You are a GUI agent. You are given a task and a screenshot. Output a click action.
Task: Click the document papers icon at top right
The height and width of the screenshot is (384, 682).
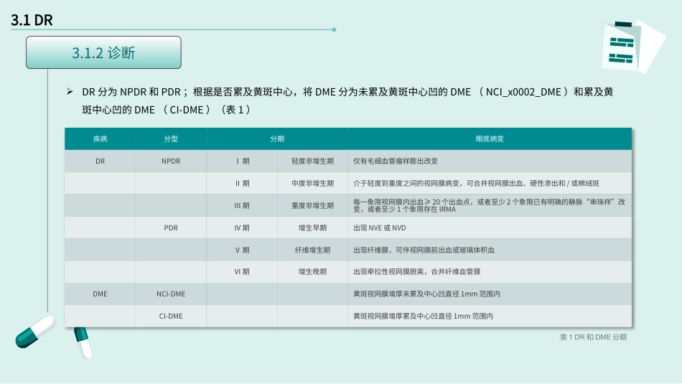[x=633, y=47]
